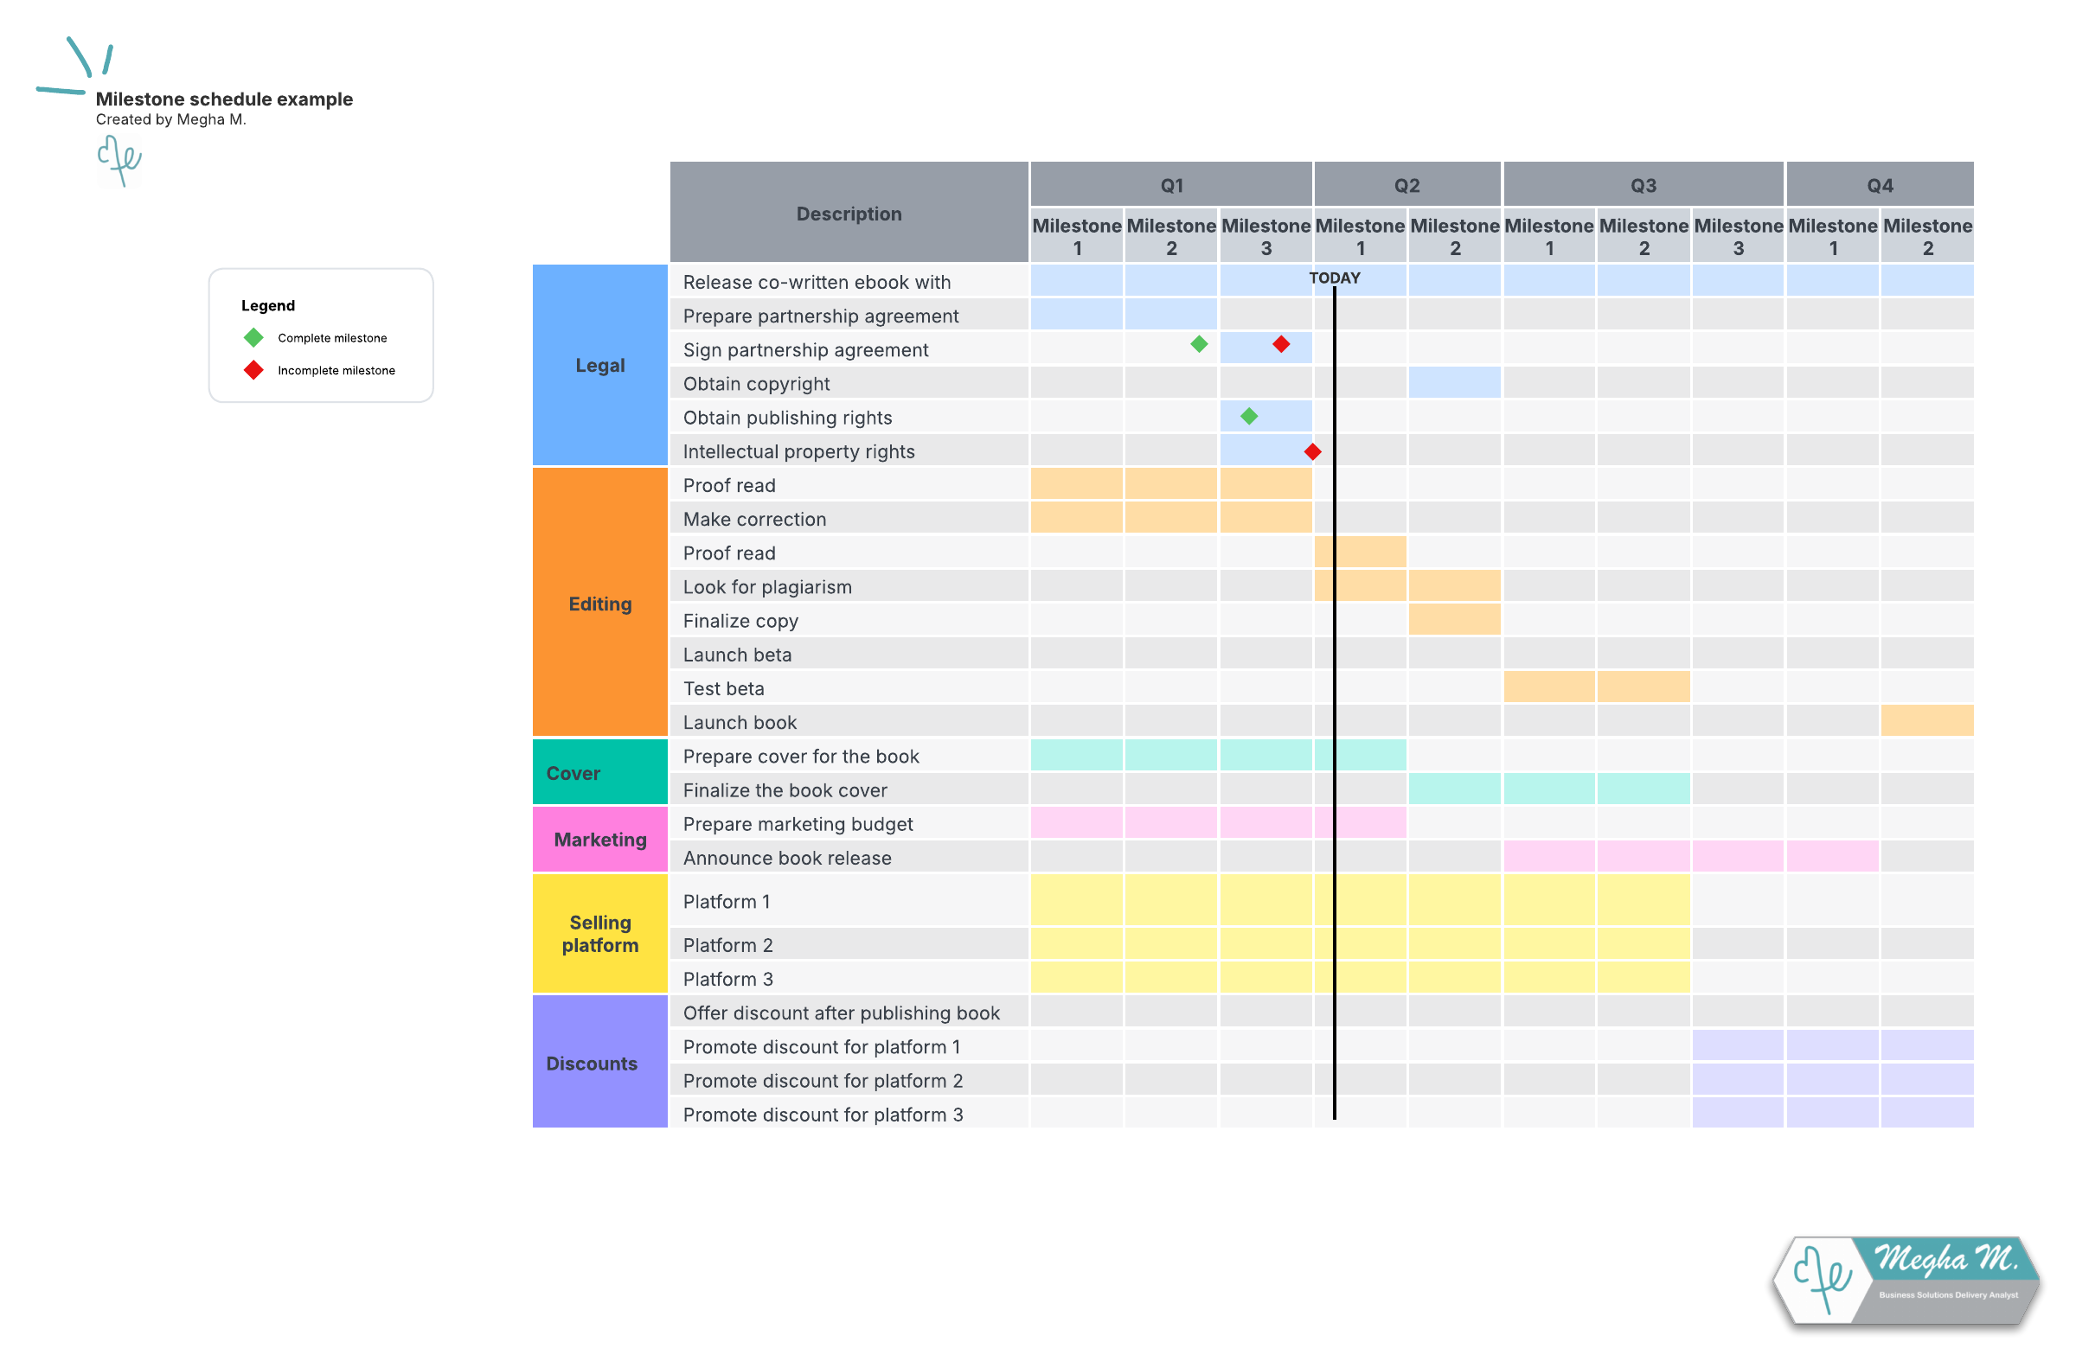Click the green diamond in Sign partnership agreement row
Image resolution: width=2076 pixels, height=1361 pixels.
[x=1200, y=344]
